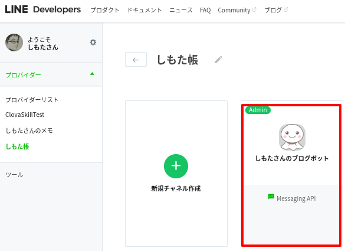Open the プロダクト menu
This screenshot has width=345, height=251.
(105, 10)
